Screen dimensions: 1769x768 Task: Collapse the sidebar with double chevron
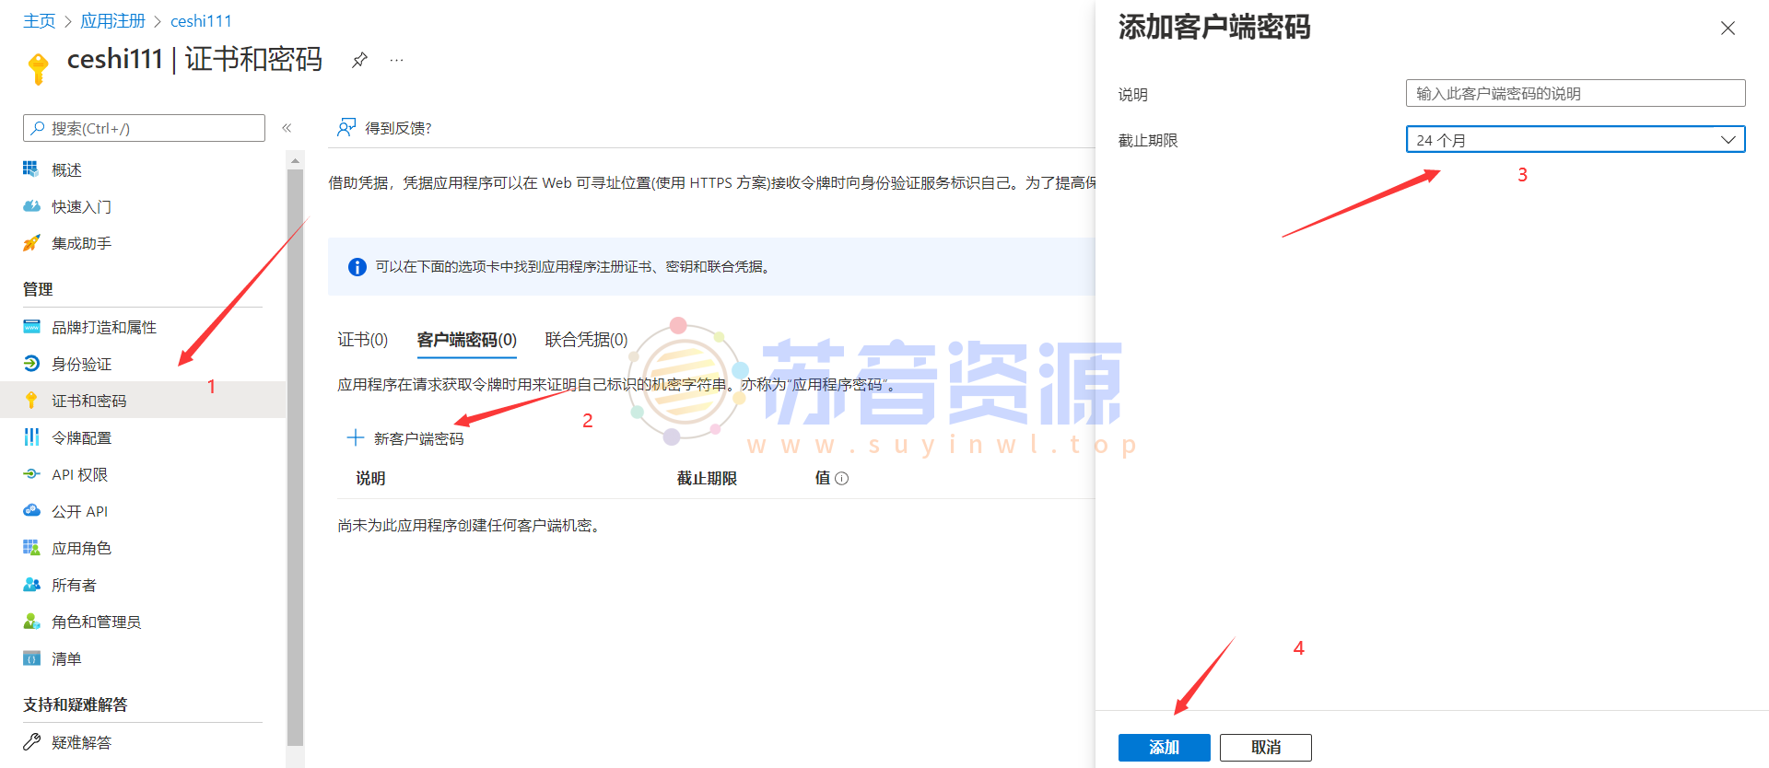click(287, 128)
